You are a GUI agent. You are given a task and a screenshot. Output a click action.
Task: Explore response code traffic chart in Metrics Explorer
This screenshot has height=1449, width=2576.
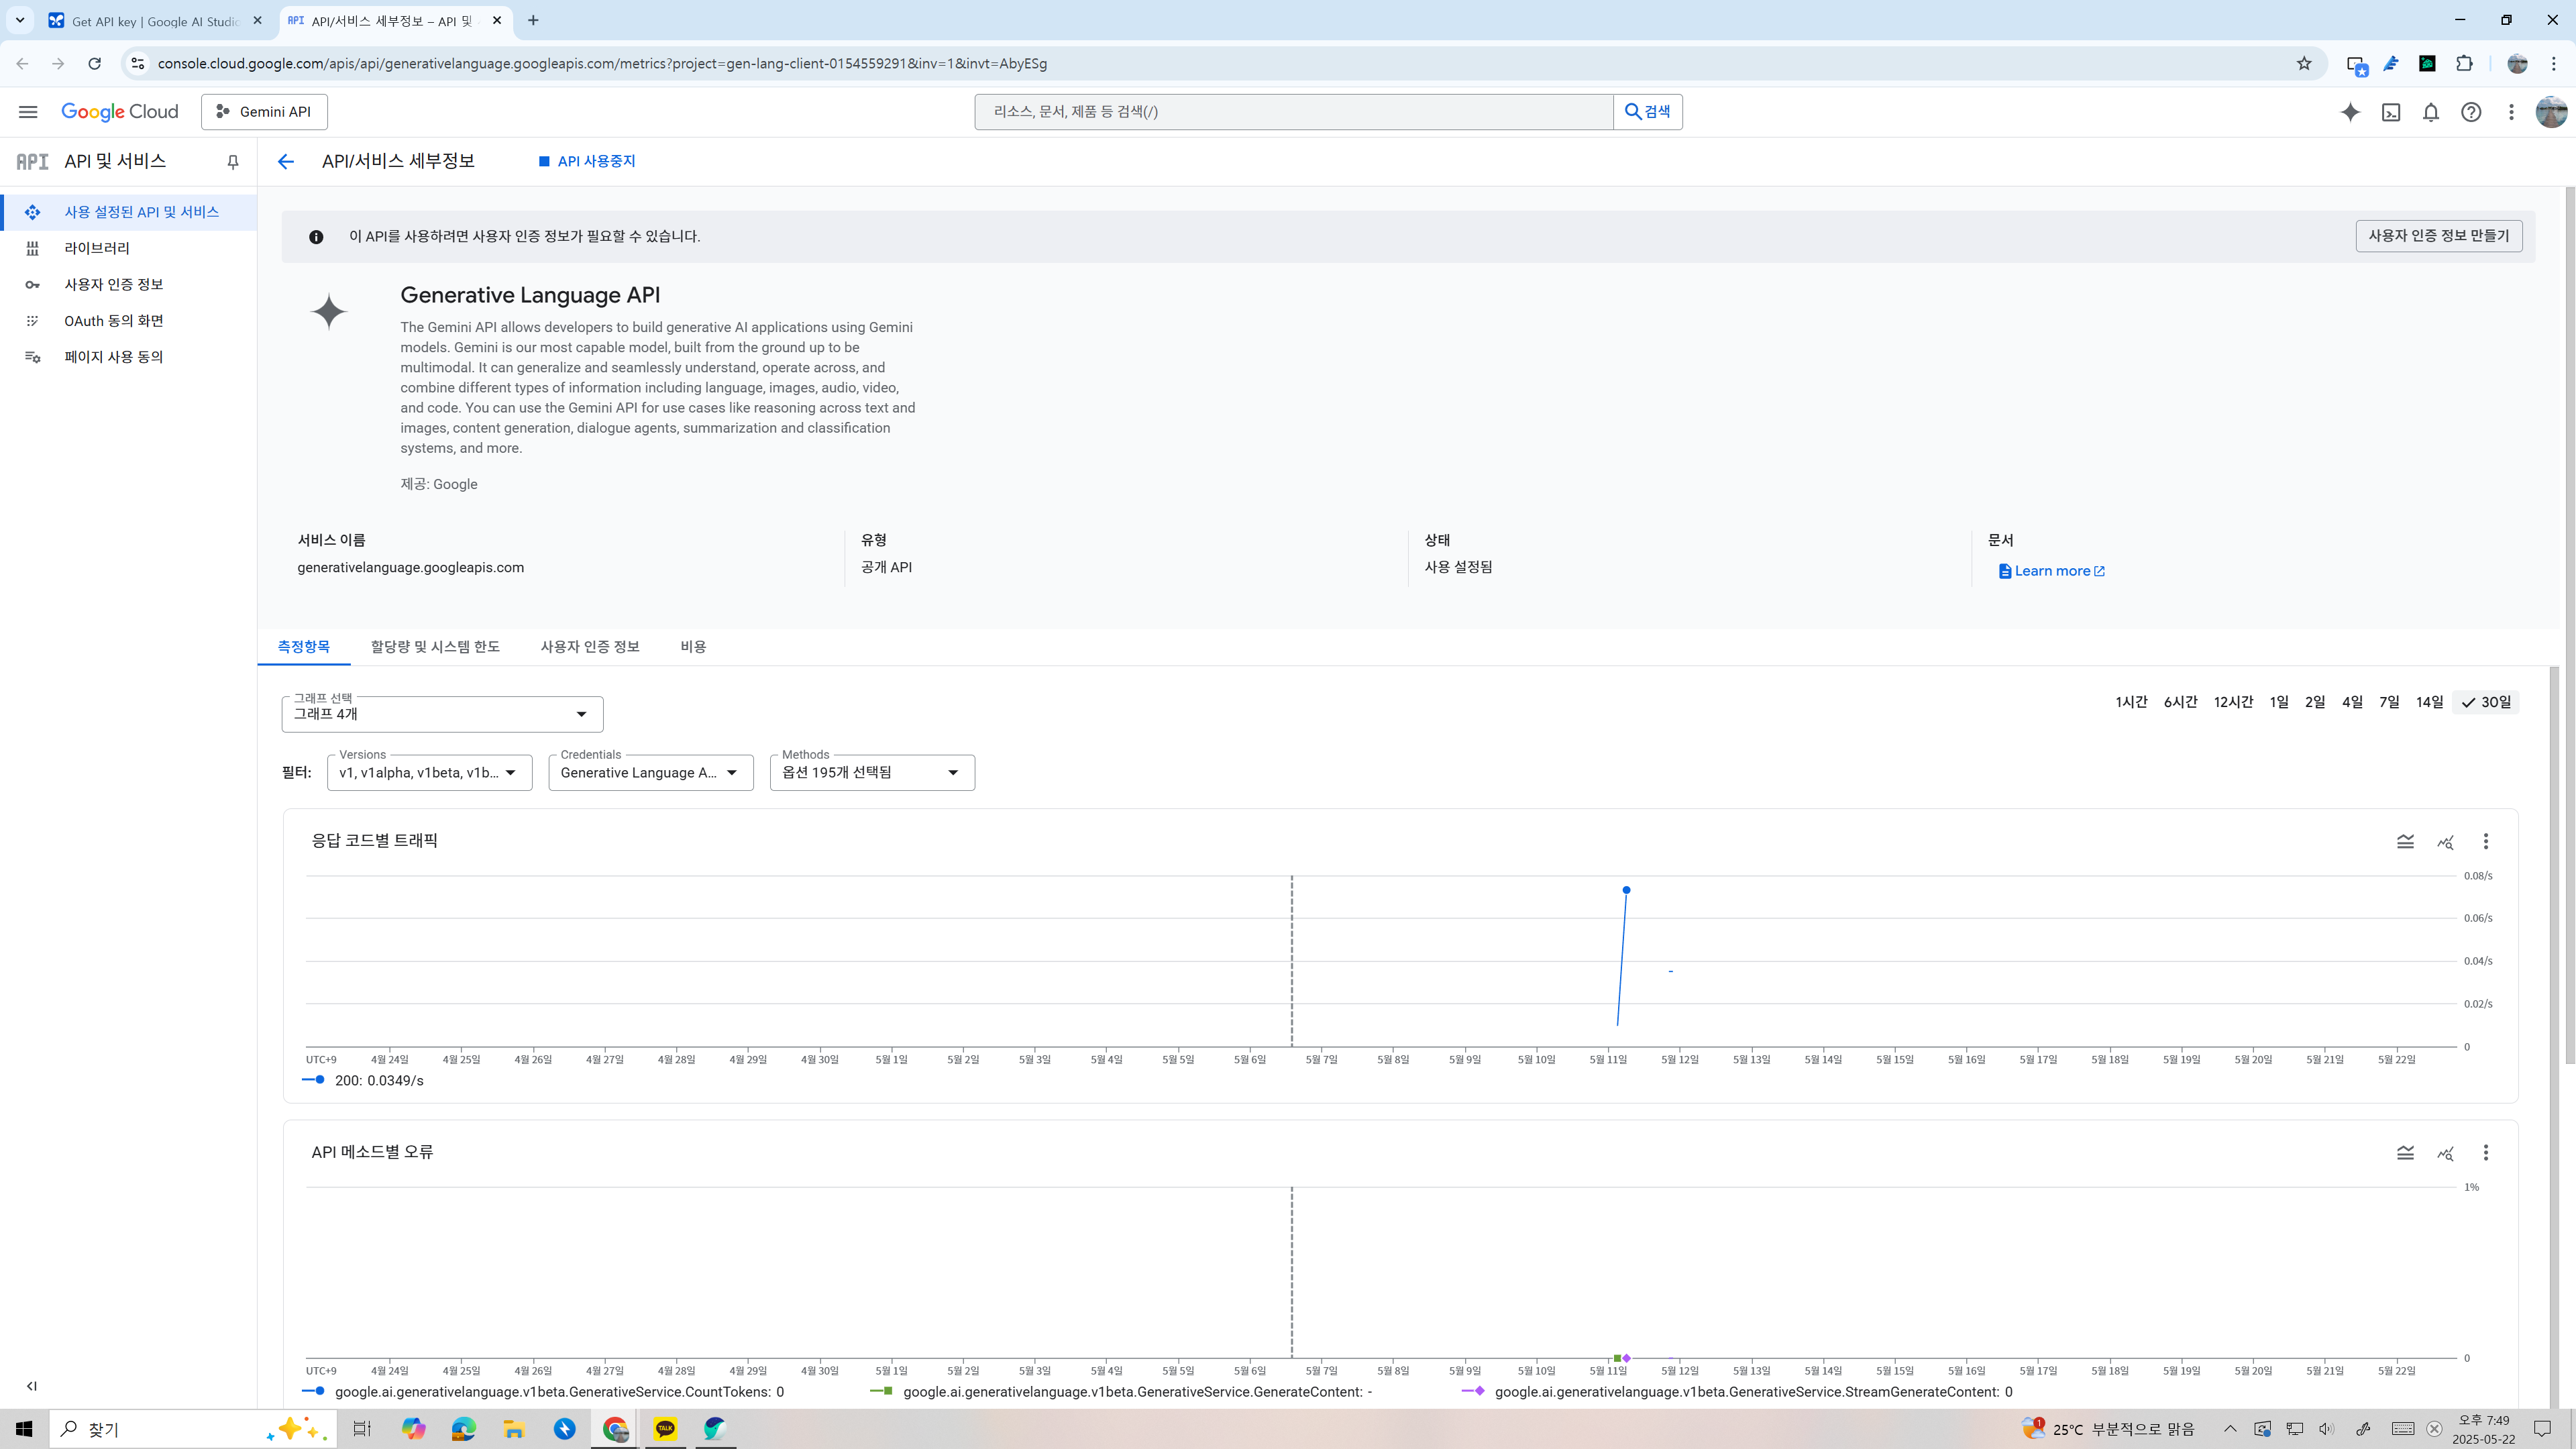2445,842
